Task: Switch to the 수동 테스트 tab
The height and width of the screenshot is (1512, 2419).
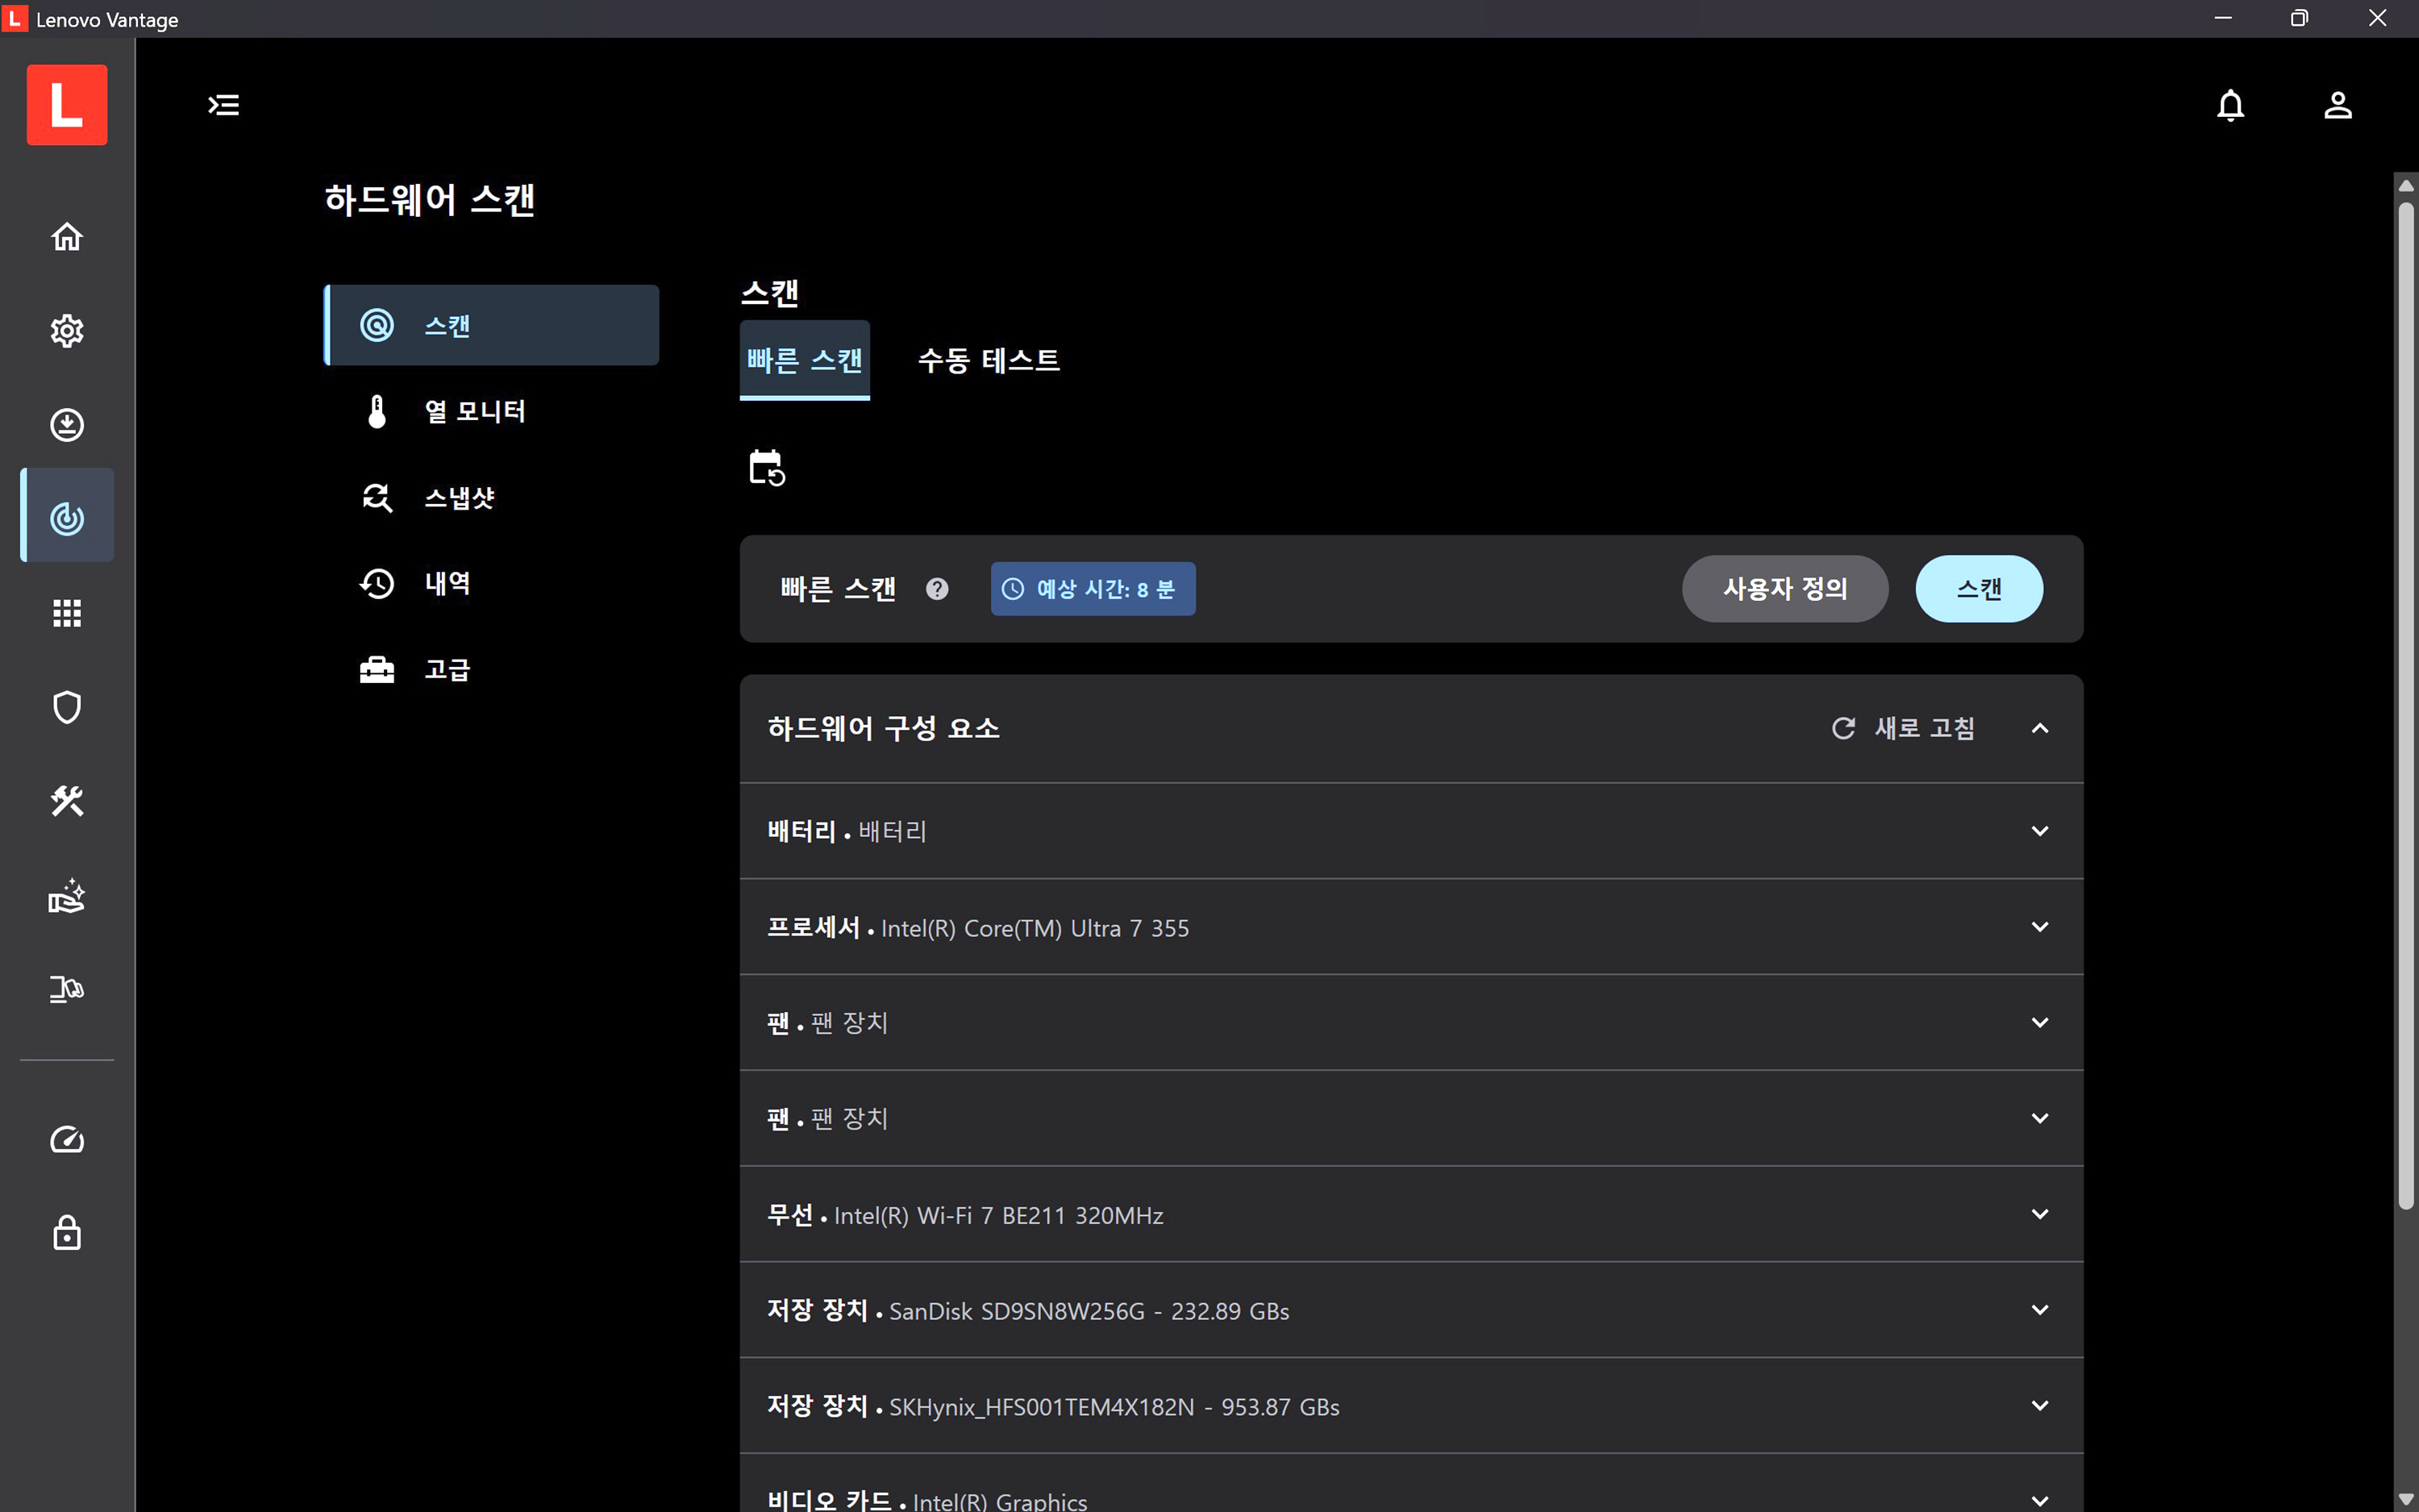Action: (x=989, y=360)
